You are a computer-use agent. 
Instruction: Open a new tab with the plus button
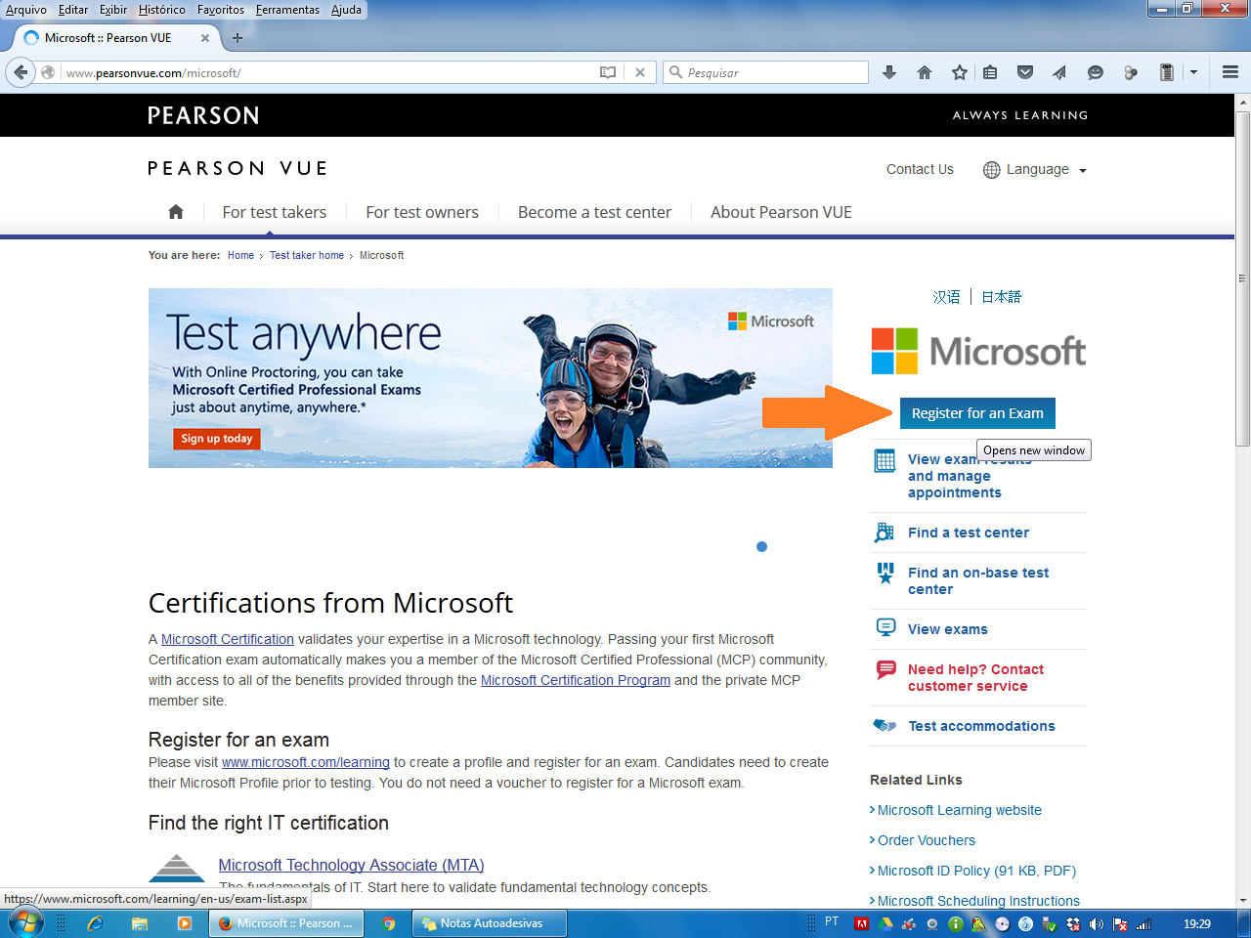[237, 38]
